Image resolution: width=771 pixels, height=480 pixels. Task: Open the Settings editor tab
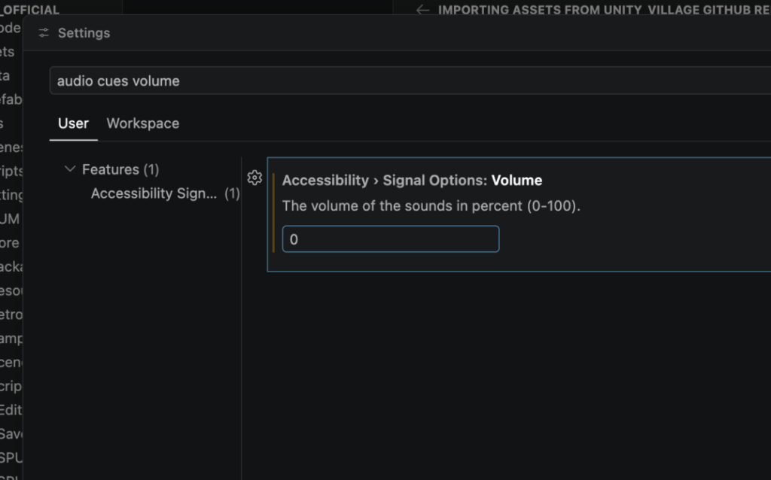pos(84,33)
